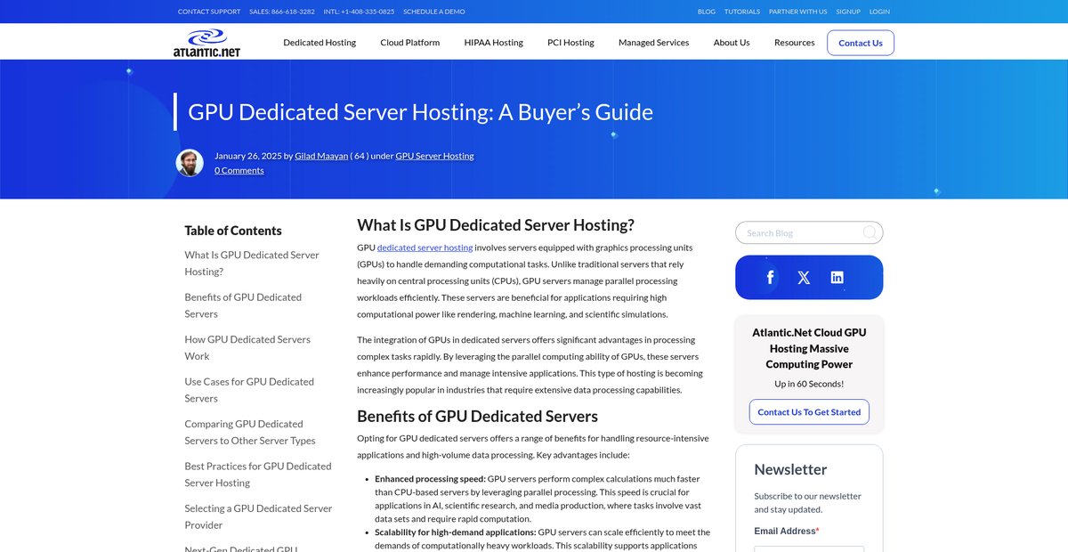Jump to the 0 Comments link
The image size is (1068, 552).
(239, 170)
